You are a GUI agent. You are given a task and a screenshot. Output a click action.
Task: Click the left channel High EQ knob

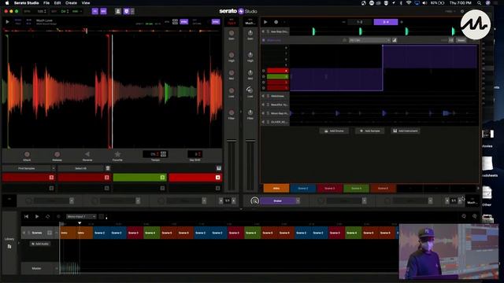point(232,55)
